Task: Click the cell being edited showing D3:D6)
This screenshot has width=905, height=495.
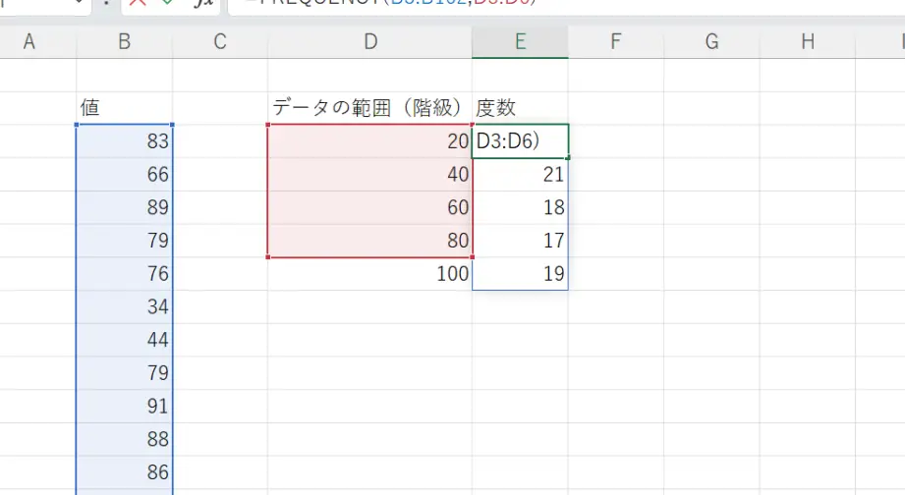Action: tap(520, 140)
